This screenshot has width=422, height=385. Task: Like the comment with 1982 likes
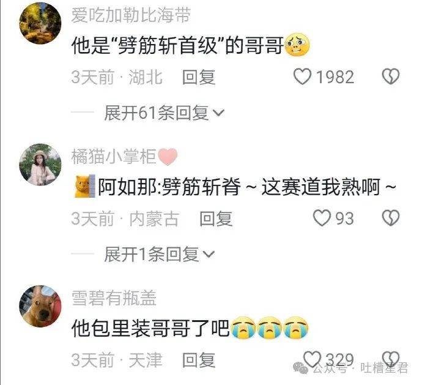(x=302, y=77)
